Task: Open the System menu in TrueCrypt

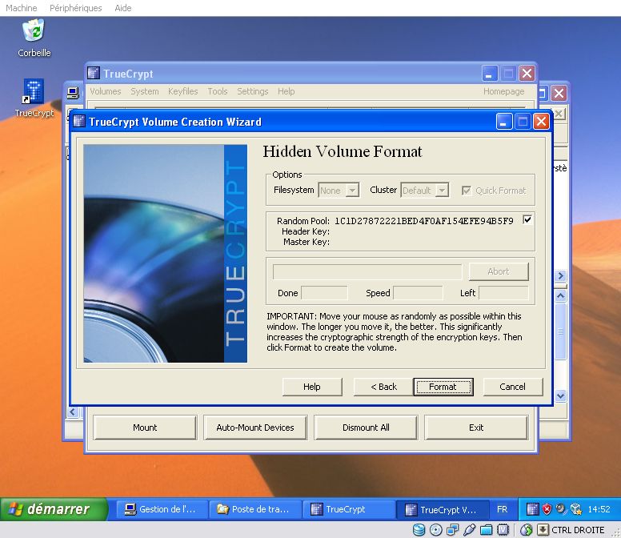Action: pyautogui.click(x=145, y=91)
